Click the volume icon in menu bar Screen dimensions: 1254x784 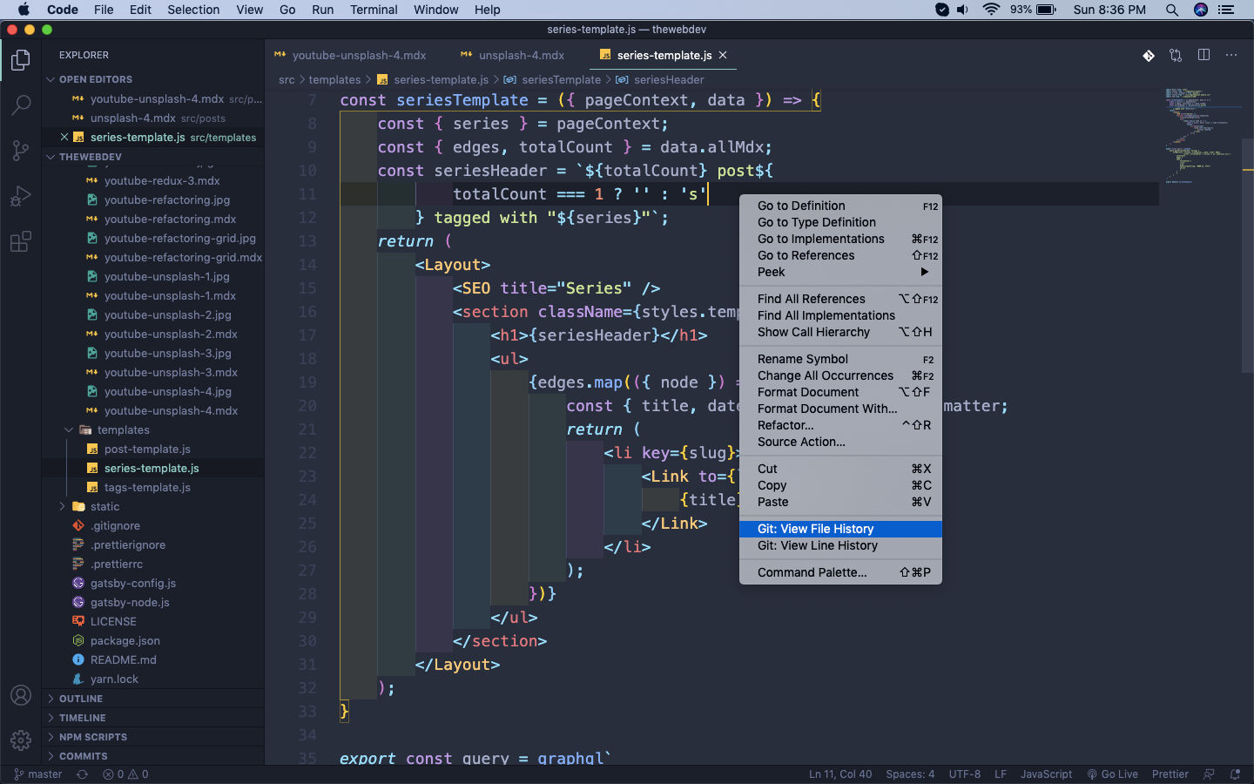pyautogui.click(x=963, y=10)
